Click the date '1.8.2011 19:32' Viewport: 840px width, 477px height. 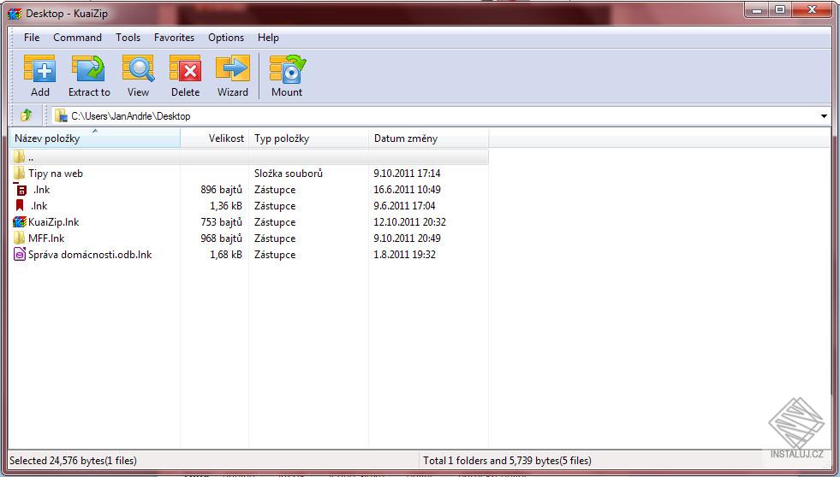click(404, 255)
